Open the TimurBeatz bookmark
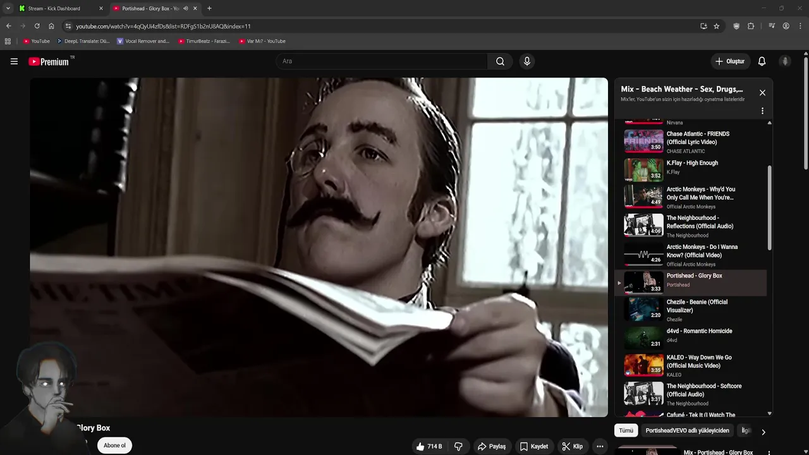This screenshot has height=455, width=809. tap(204, 41)
